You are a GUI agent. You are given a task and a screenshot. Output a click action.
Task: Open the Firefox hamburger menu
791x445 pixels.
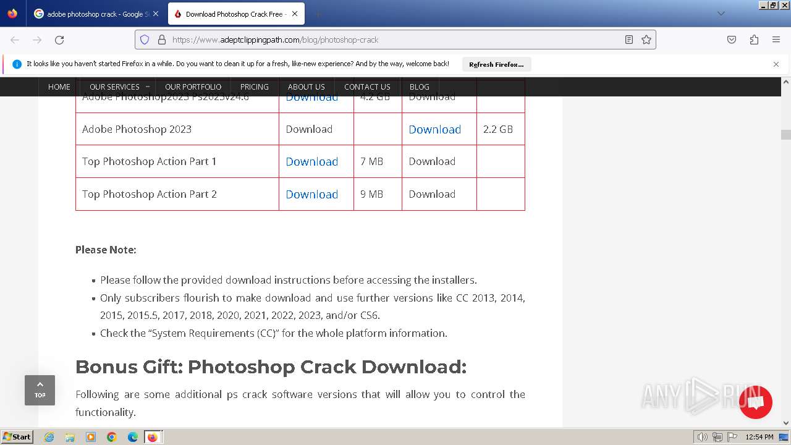click(776, 40)
